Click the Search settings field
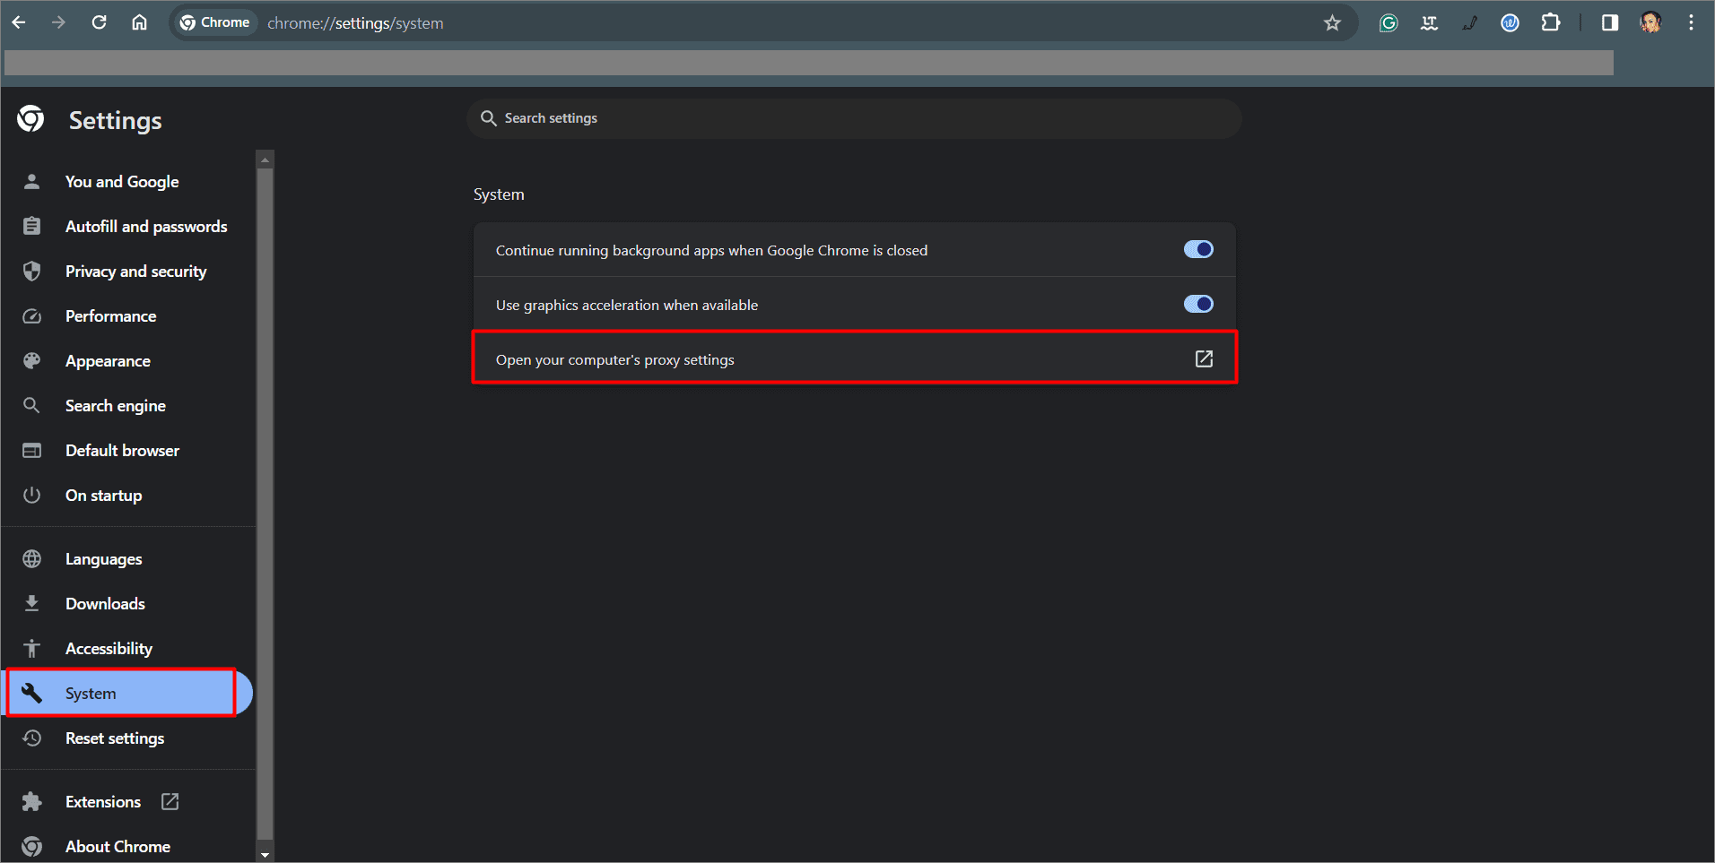 [853, 117]
